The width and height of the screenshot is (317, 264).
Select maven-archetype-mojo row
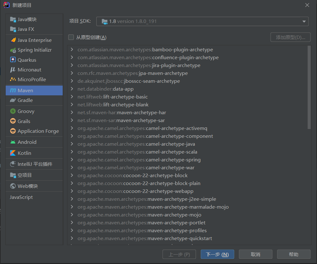(187, 215)
